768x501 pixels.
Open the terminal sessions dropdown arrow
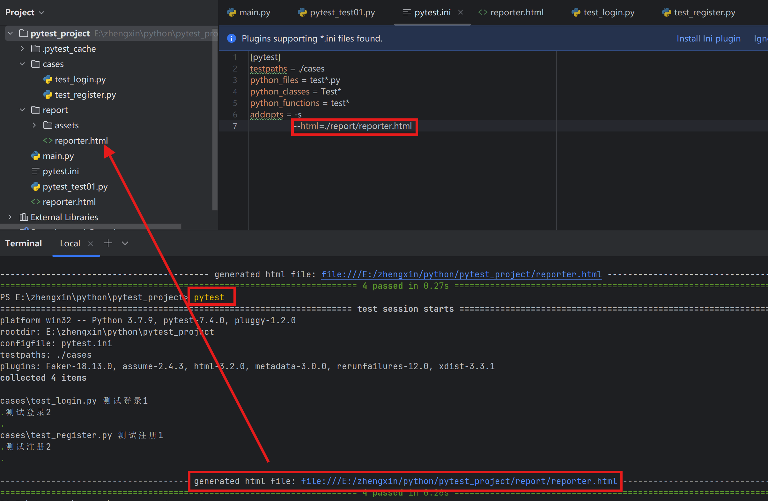pos(125,243)
